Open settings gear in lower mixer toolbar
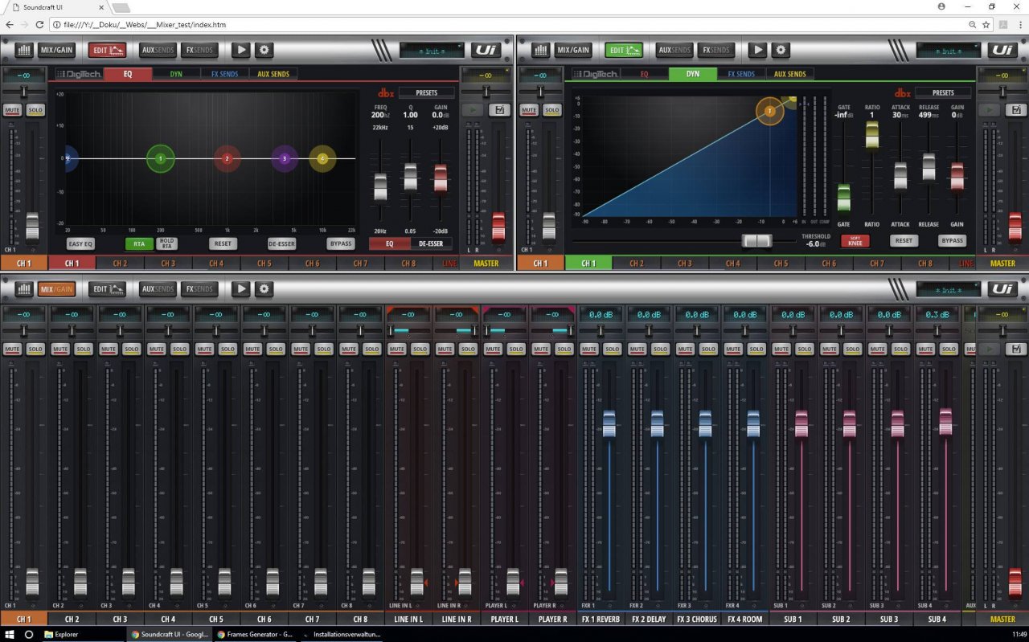The image size is (1029, 642). pyautogui.click(x=264, y=288)
